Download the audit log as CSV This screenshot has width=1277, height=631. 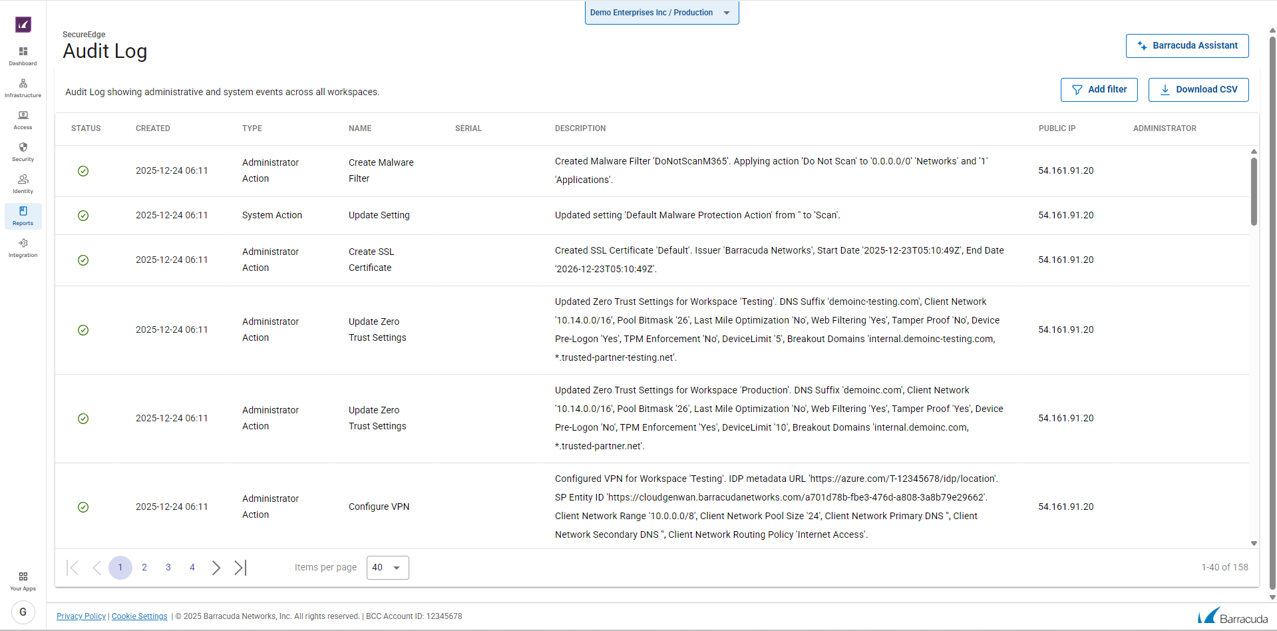tap(1198, 90)
